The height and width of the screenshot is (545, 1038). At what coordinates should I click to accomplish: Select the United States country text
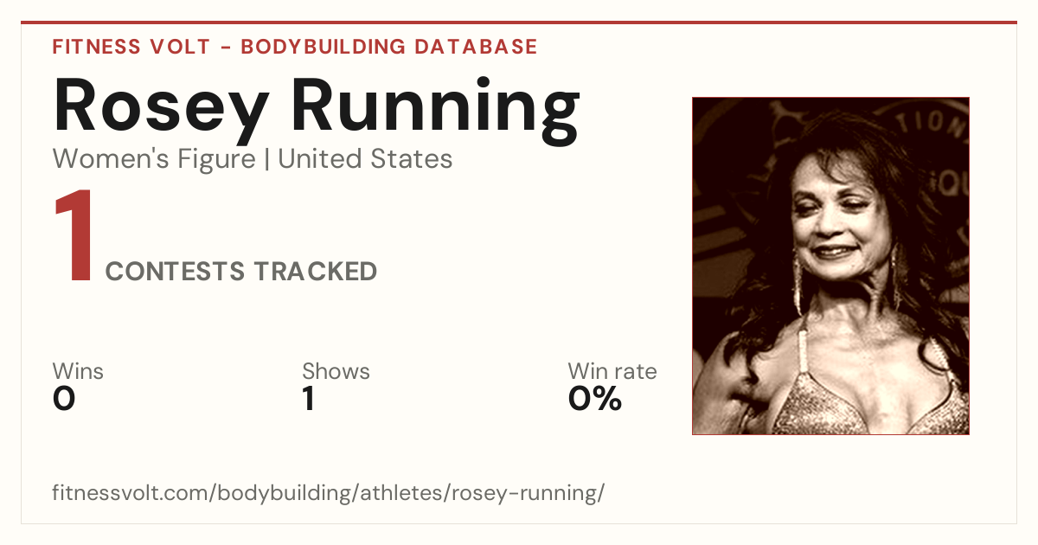[365, 159]
